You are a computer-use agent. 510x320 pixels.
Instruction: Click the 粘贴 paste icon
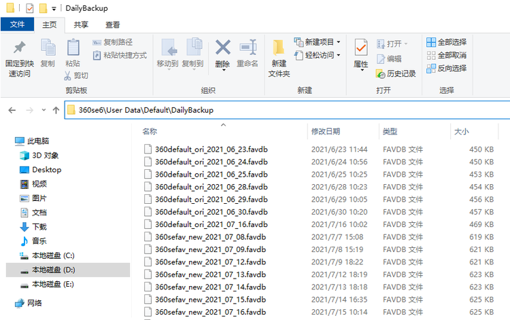point(72,49)
